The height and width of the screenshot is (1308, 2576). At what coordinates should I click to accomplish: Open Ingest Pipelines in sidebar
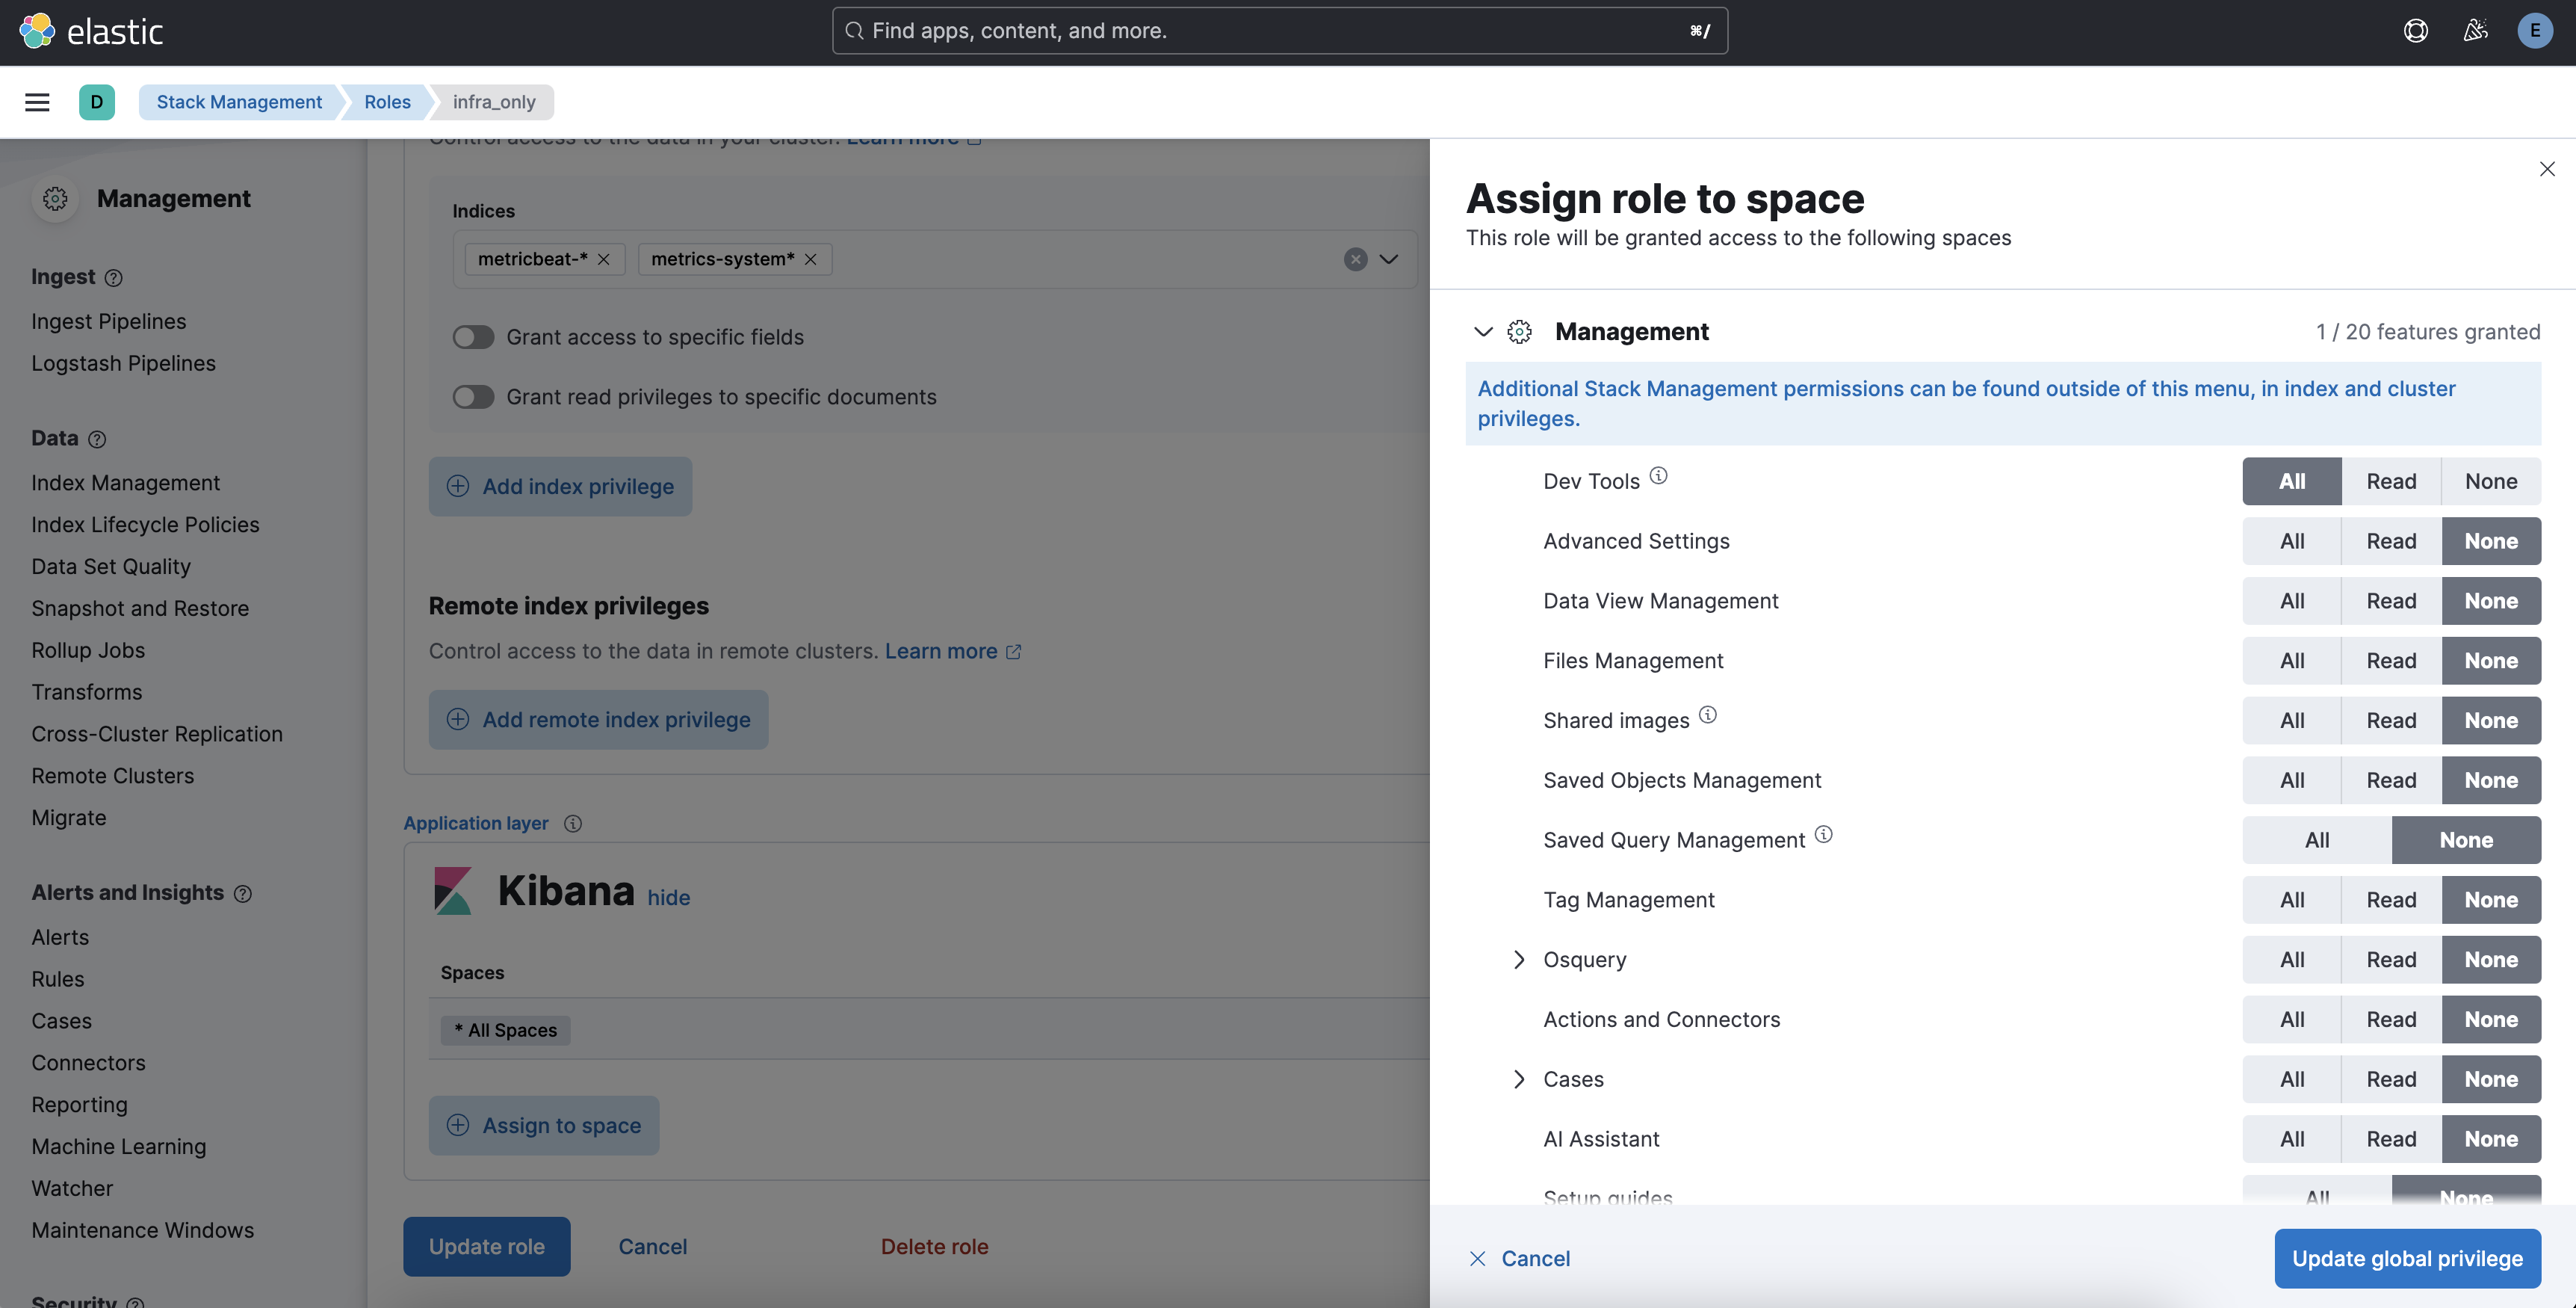pos(108,322)
